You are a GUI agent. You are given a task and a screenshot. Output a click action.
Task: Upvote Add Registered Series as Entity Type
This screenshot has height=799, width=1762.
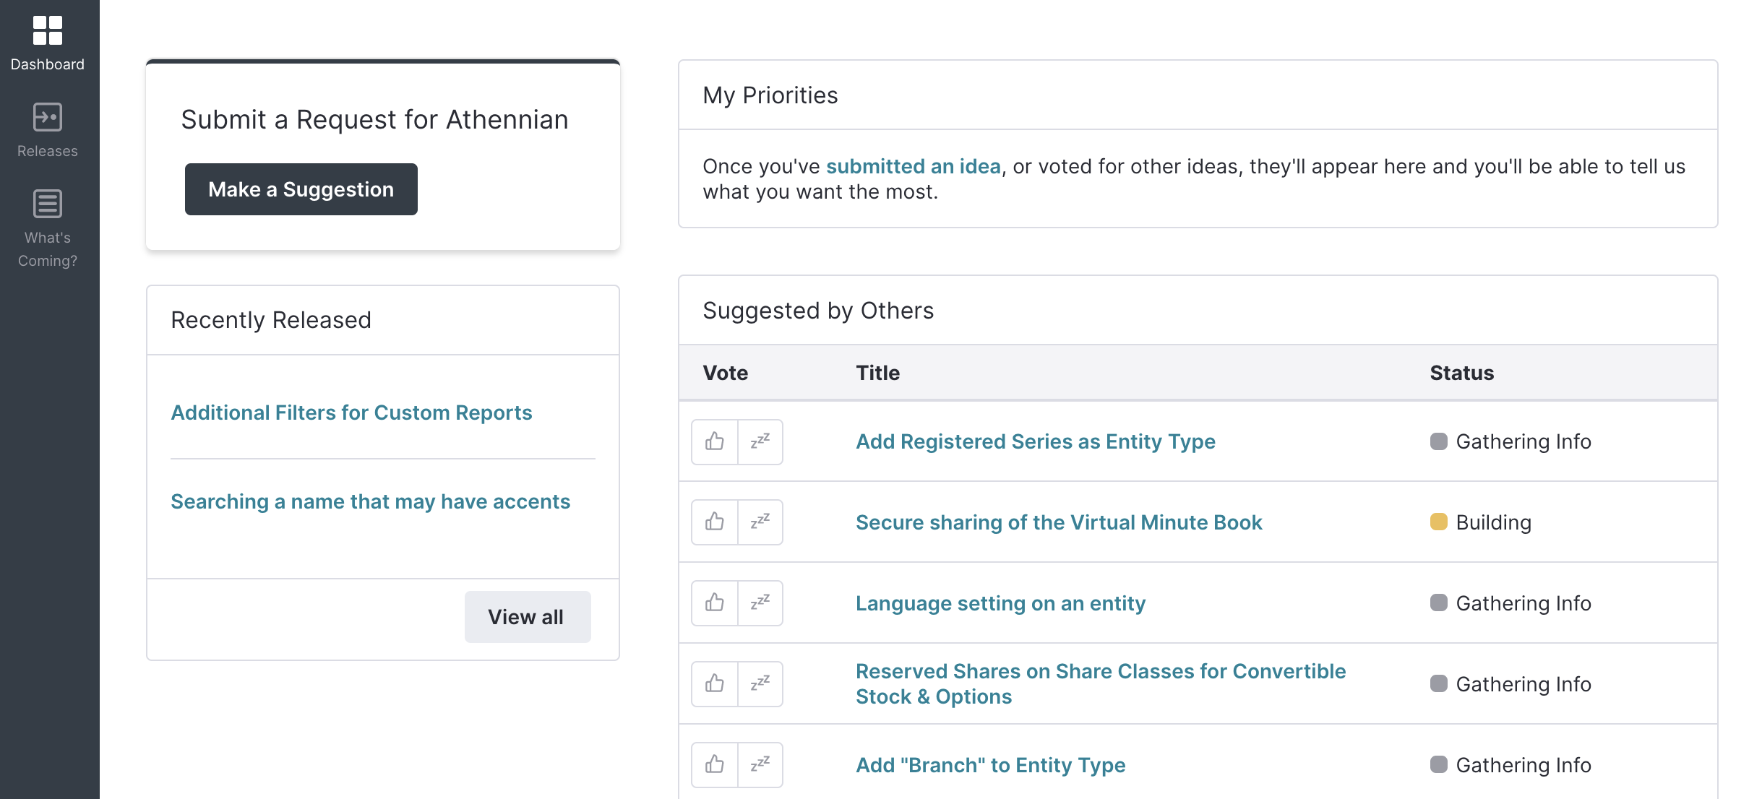[x=715, y=441]
